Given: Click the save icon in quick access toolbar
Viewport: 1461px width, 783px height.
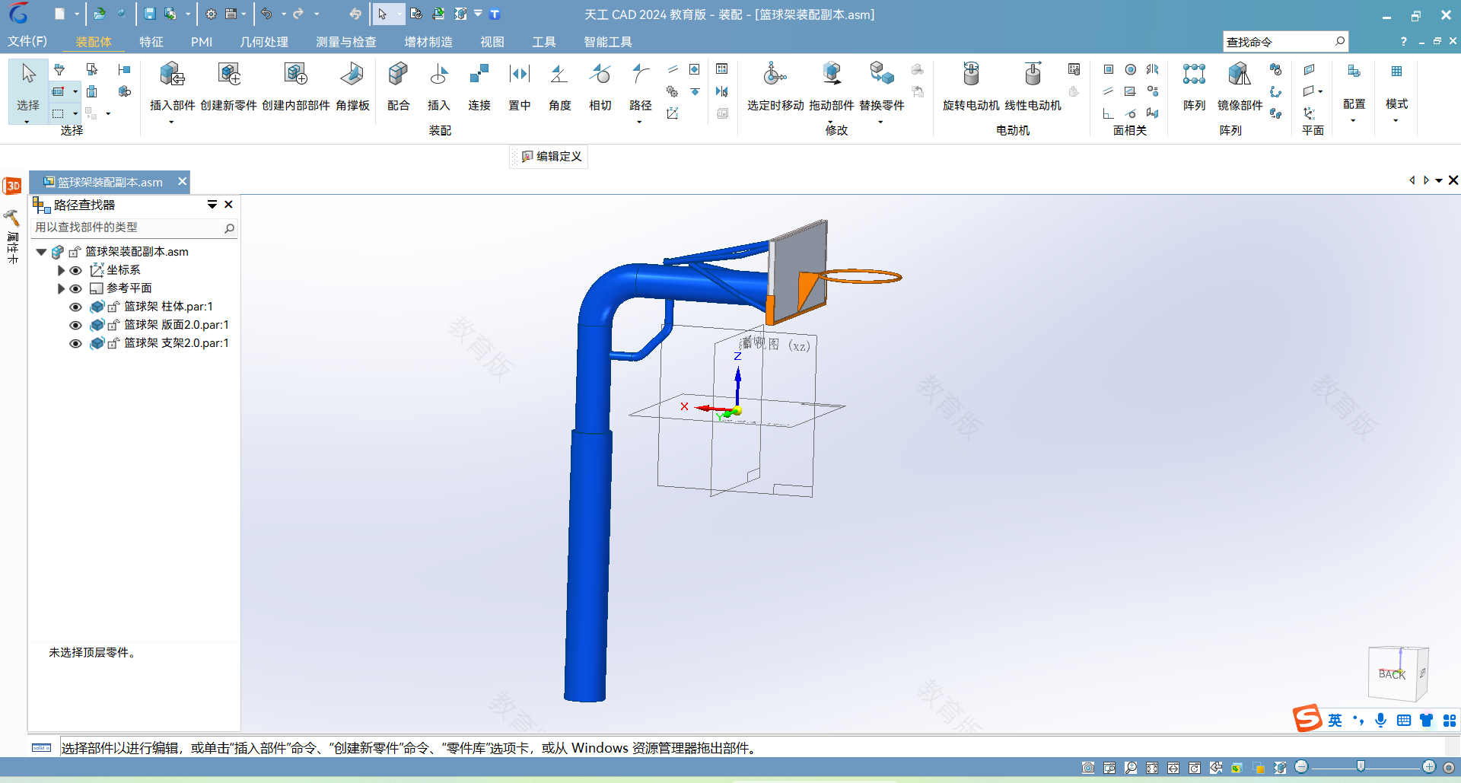Looking at the screenshot, I should click(x=150, y=14).
